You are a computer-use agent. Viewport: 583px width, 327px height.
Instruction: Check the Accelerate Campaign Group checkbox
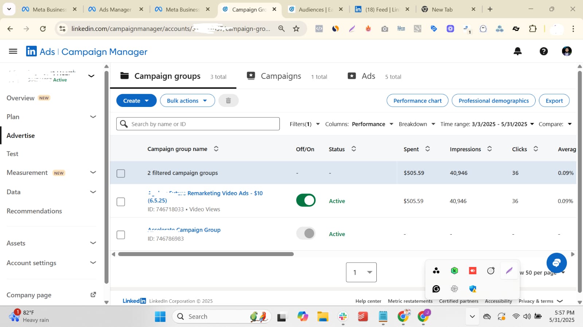[x=121, y=235]
